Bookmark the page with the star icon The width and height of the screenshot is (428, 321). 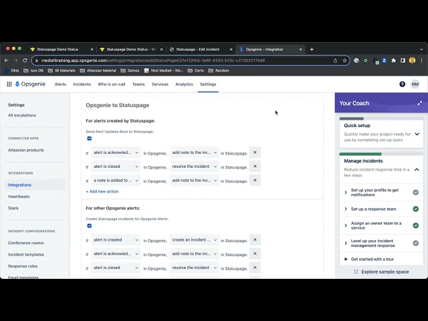[x=344, y=61]
